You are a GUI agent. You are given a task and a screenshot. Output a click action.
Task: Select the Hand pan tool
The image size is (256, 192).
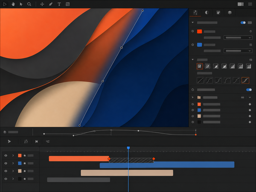pyautogui.click(x=13, y=4)
